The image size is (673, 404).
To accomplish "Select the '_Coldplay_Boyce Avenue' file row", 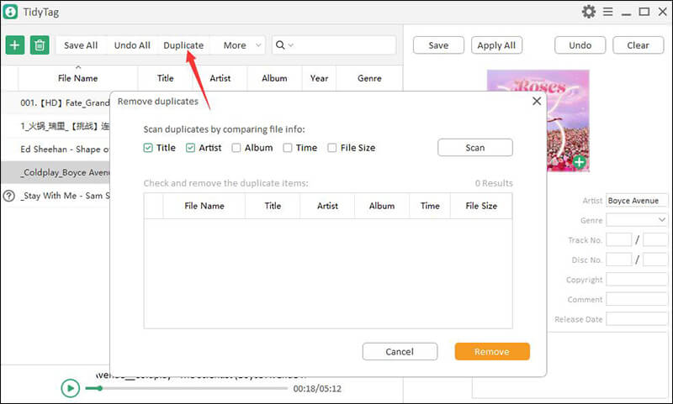I will 56,172.
